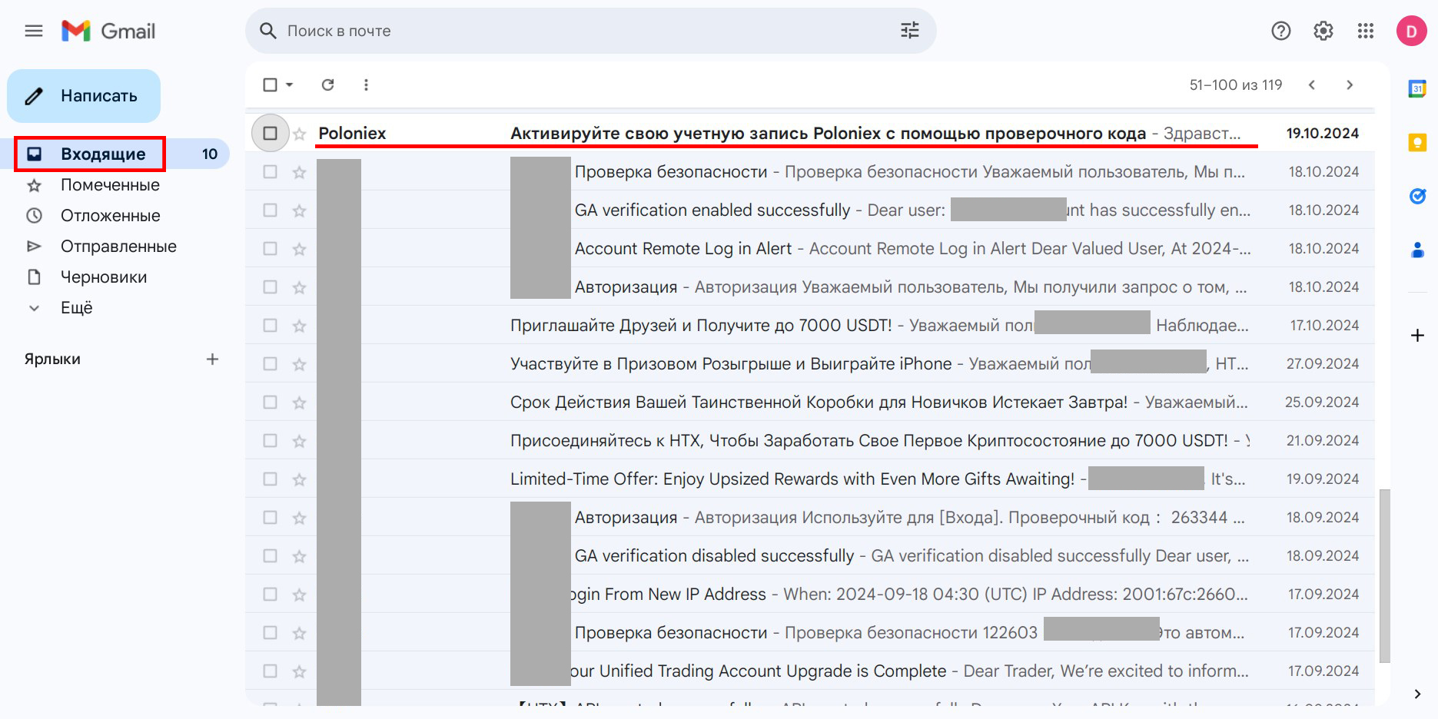1438x719 pixels.
Task: Get add-ons plus icon in side panel
Action: [x=1417, y=335]
